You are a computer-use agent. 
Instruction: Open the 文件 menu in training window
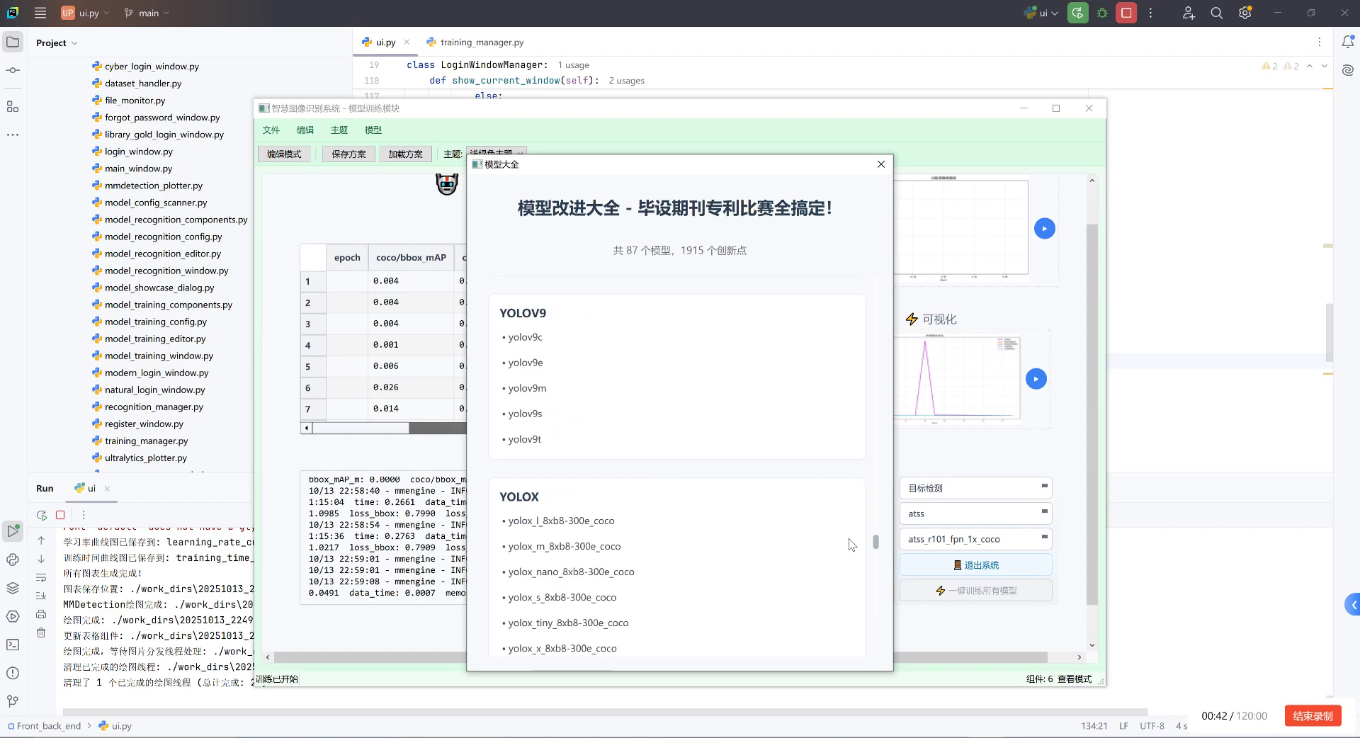(x=271, y=130)
